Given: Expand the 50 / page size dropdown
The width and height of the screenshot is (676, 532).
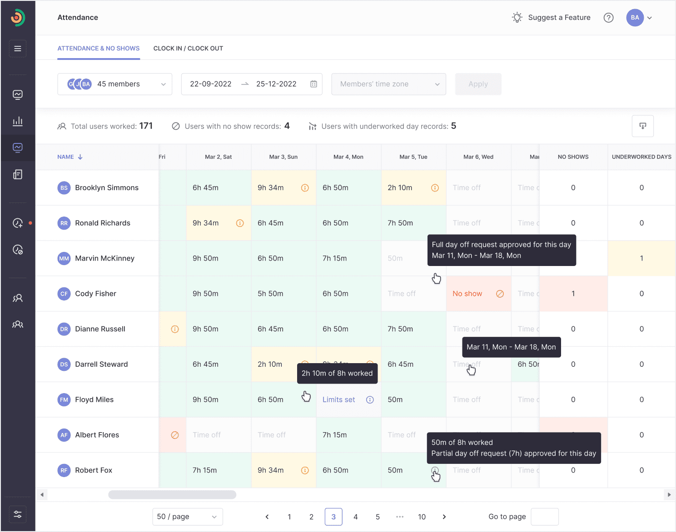Looking at the screenshot, I should click(187, 517).
